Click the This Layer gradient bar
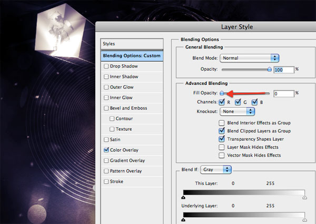Image resolution: width=316 pixels, height=224 pixels. click(x=244, y=192)
